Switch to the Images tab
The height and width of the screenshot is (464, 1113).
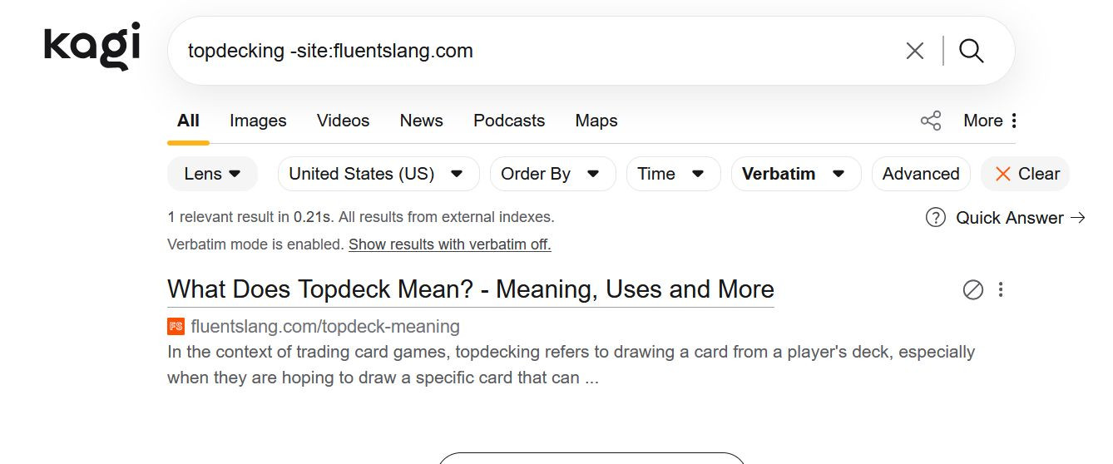point(258,121)
